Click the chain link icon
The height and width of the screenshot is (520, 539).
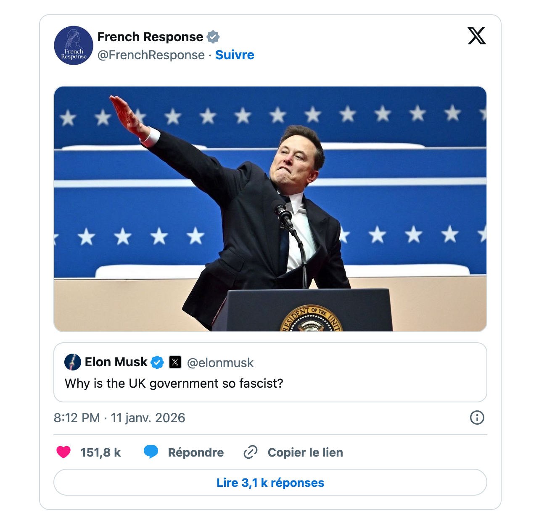[251, 452]
